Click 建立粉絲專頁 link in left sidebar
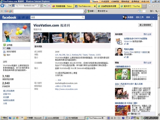This screenshot has height=120, width=160. 9,91
